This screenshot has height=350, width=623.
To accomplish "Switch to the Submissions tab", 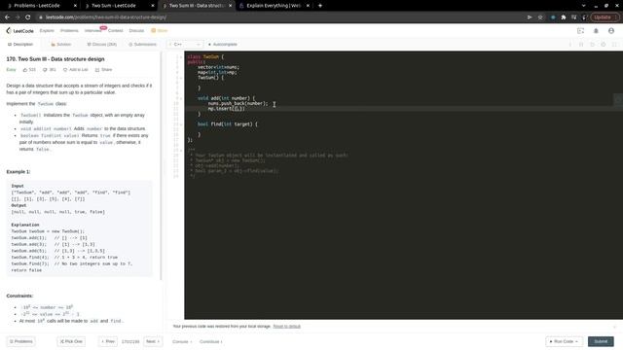I will 143,45.
